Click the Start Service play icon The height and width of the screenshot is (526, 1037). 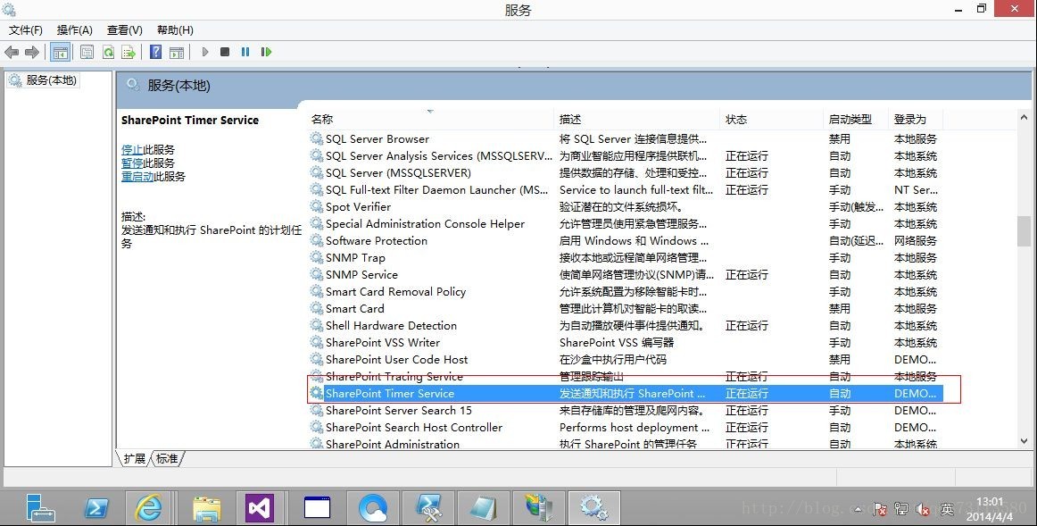click(x=205, y=52)
